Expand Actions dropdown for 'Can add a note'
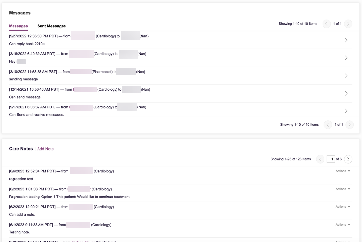 click(343, 207)
